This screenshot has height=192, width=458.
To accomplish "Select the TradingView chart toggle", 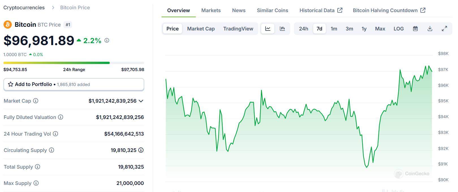I will pos(238,28).
